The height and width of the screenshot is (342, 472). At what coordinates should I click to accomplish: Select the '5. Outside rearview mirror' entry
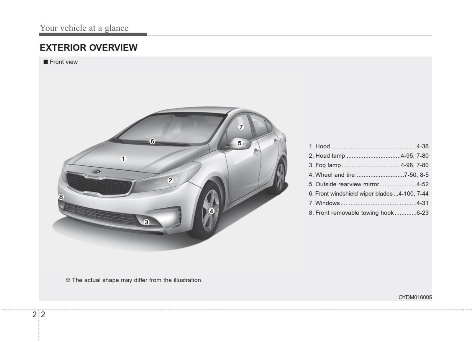368,184
